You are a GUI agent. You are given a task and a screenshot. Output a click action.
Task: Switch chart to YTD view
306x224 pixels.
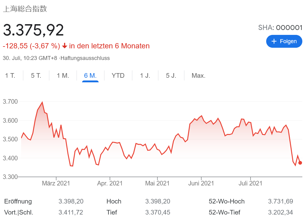pyautogui.click(x=118, y=76)
